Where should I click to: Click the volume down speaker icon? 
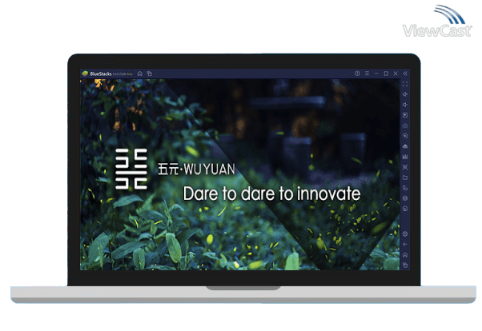pyautogui.click(x=405, y=105)
